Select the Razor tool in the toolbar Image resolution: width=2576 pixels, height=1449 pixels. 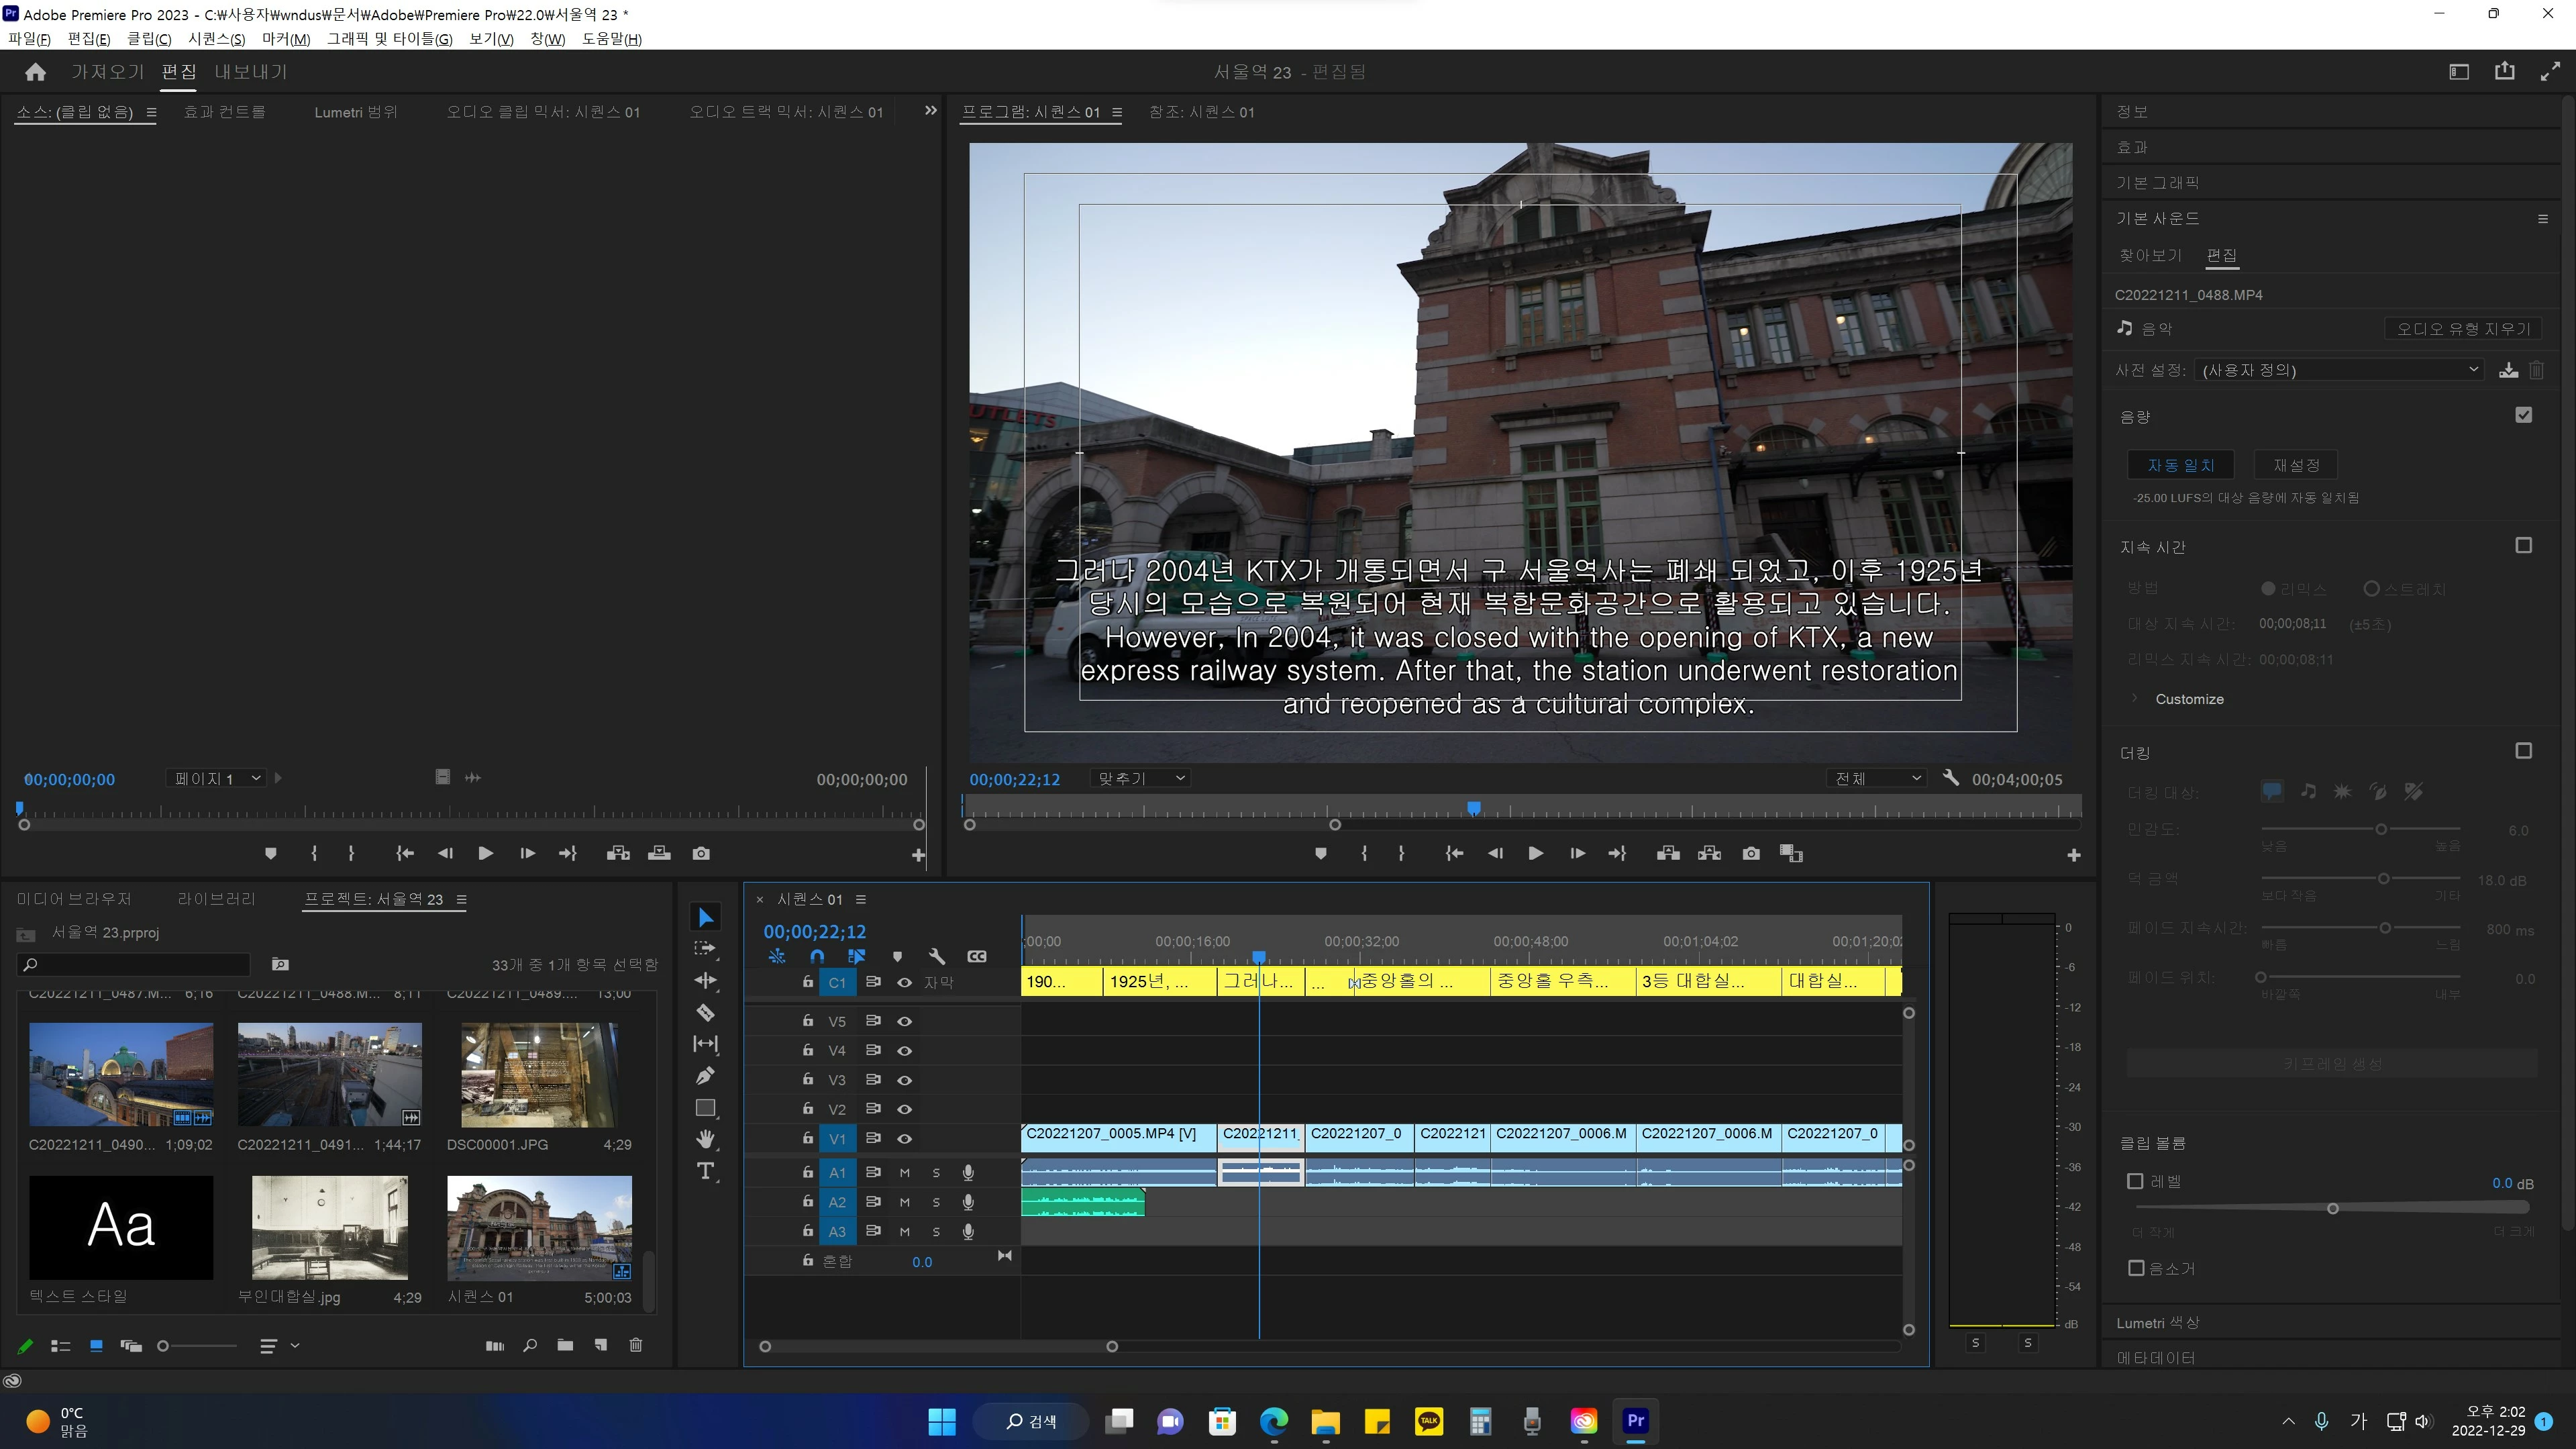705,1012
